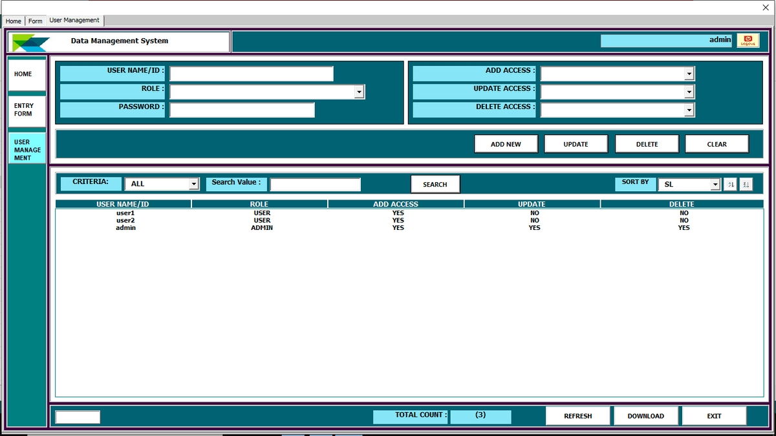Switch to the Home tab

(x=13, y=21)
